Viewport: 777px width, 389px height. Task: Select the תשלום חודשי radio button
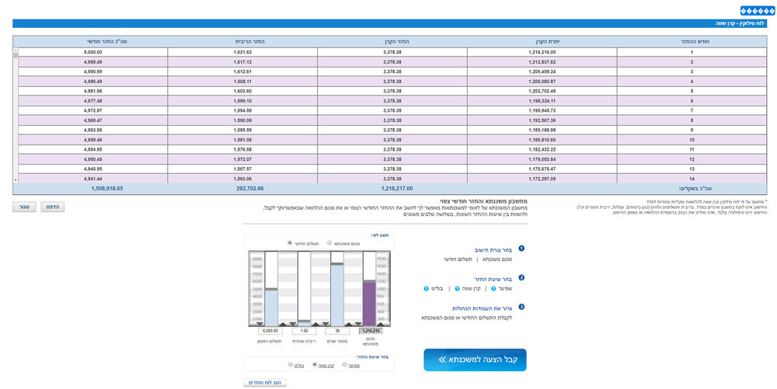290,243
